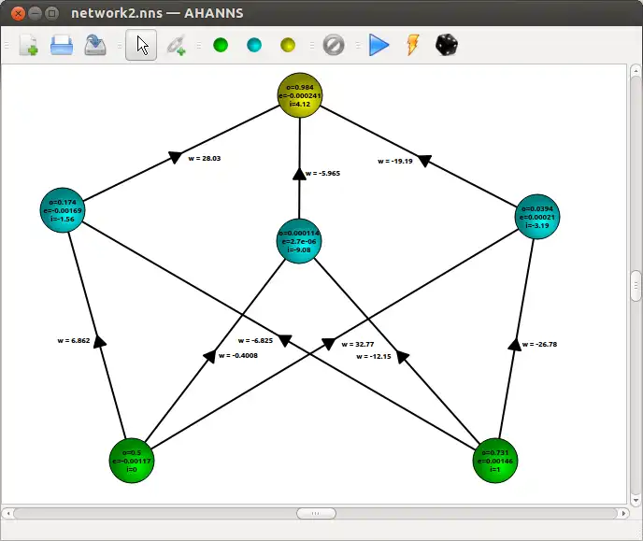The height and width of the screenshot is (541, 643).
Task: Click the weight label w = -0.4008
Action: tap(237, 355)
